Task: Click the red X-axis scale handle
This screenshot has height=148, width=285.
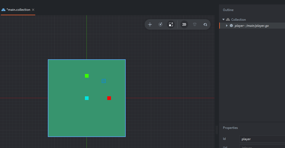Action: [x=109, y=98]
